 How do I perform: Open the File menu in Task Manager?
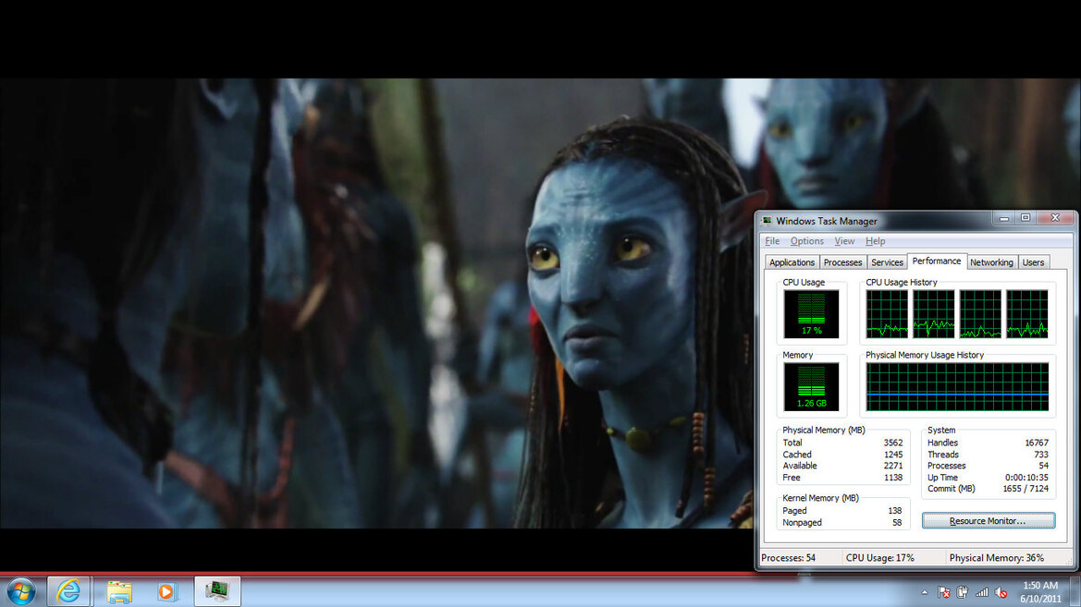772,241
